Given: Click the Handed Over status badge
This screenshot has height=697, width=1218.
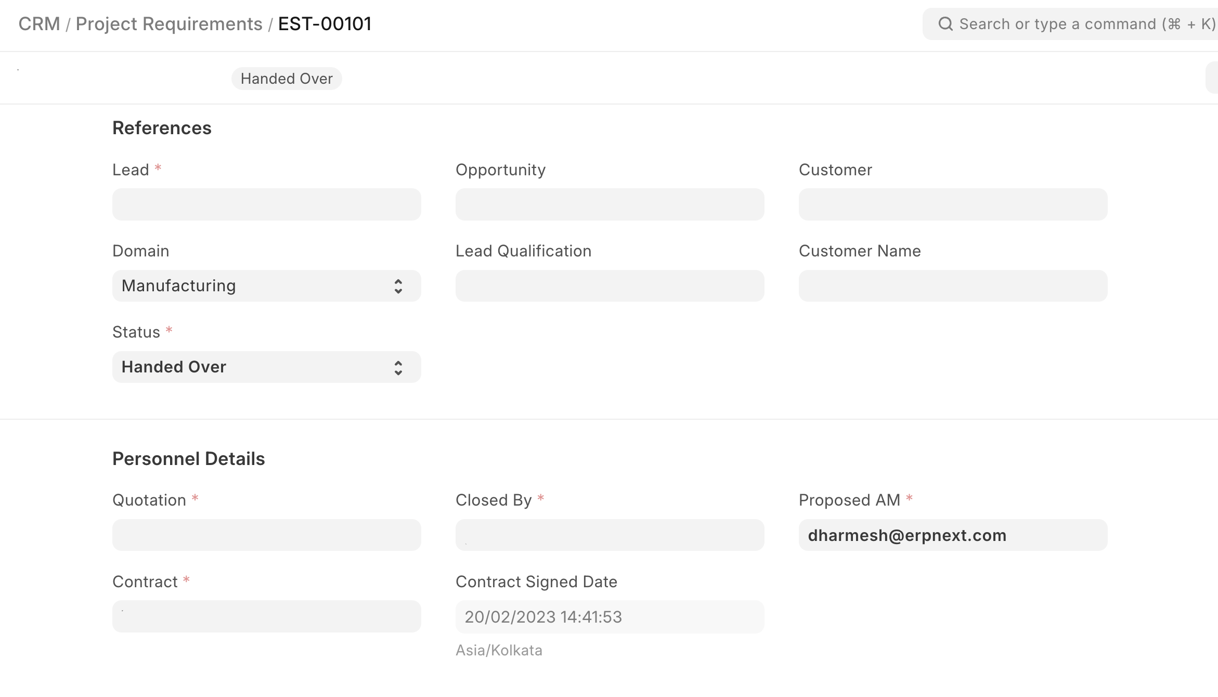Looking at the screenshot, I should pyautogui.click(x=287, y=79).
